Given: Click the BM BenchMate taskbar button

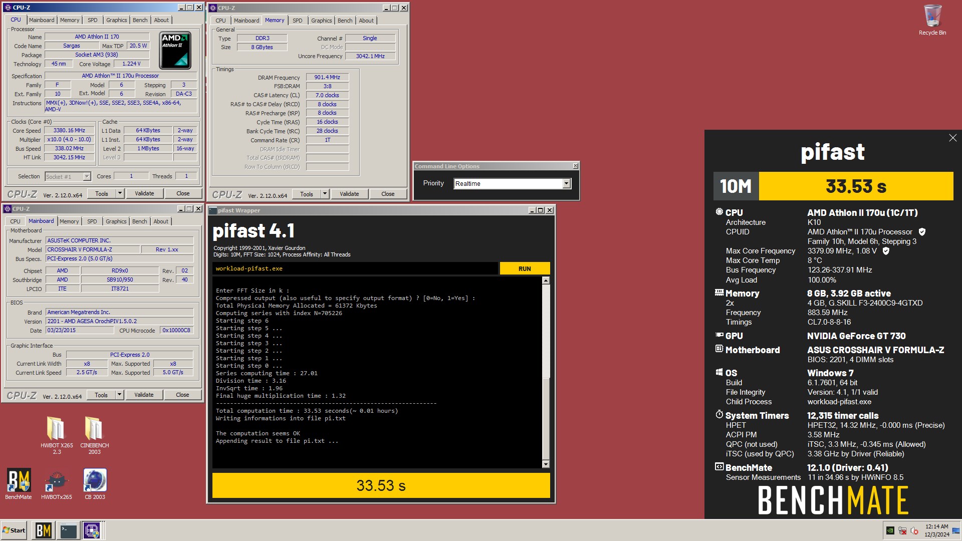Looking at the screenshot, I should (43, 530).
